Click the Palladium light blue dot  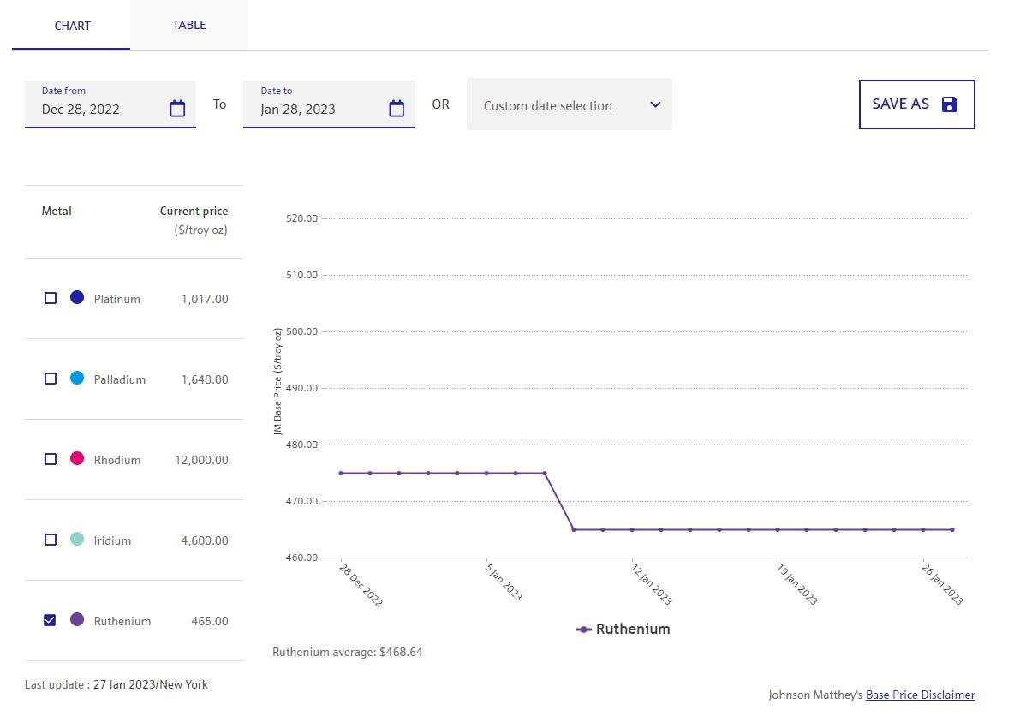(x=77, y=379)
